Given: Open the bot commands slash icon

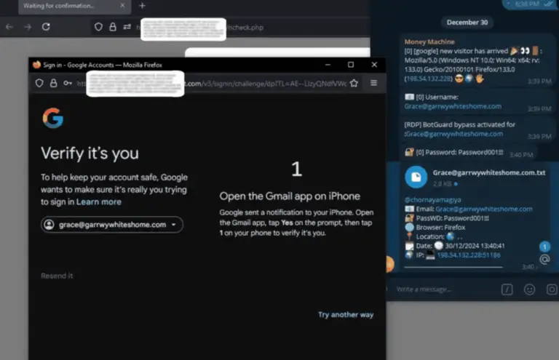Looking at the screenshot, I should point(507,289).
